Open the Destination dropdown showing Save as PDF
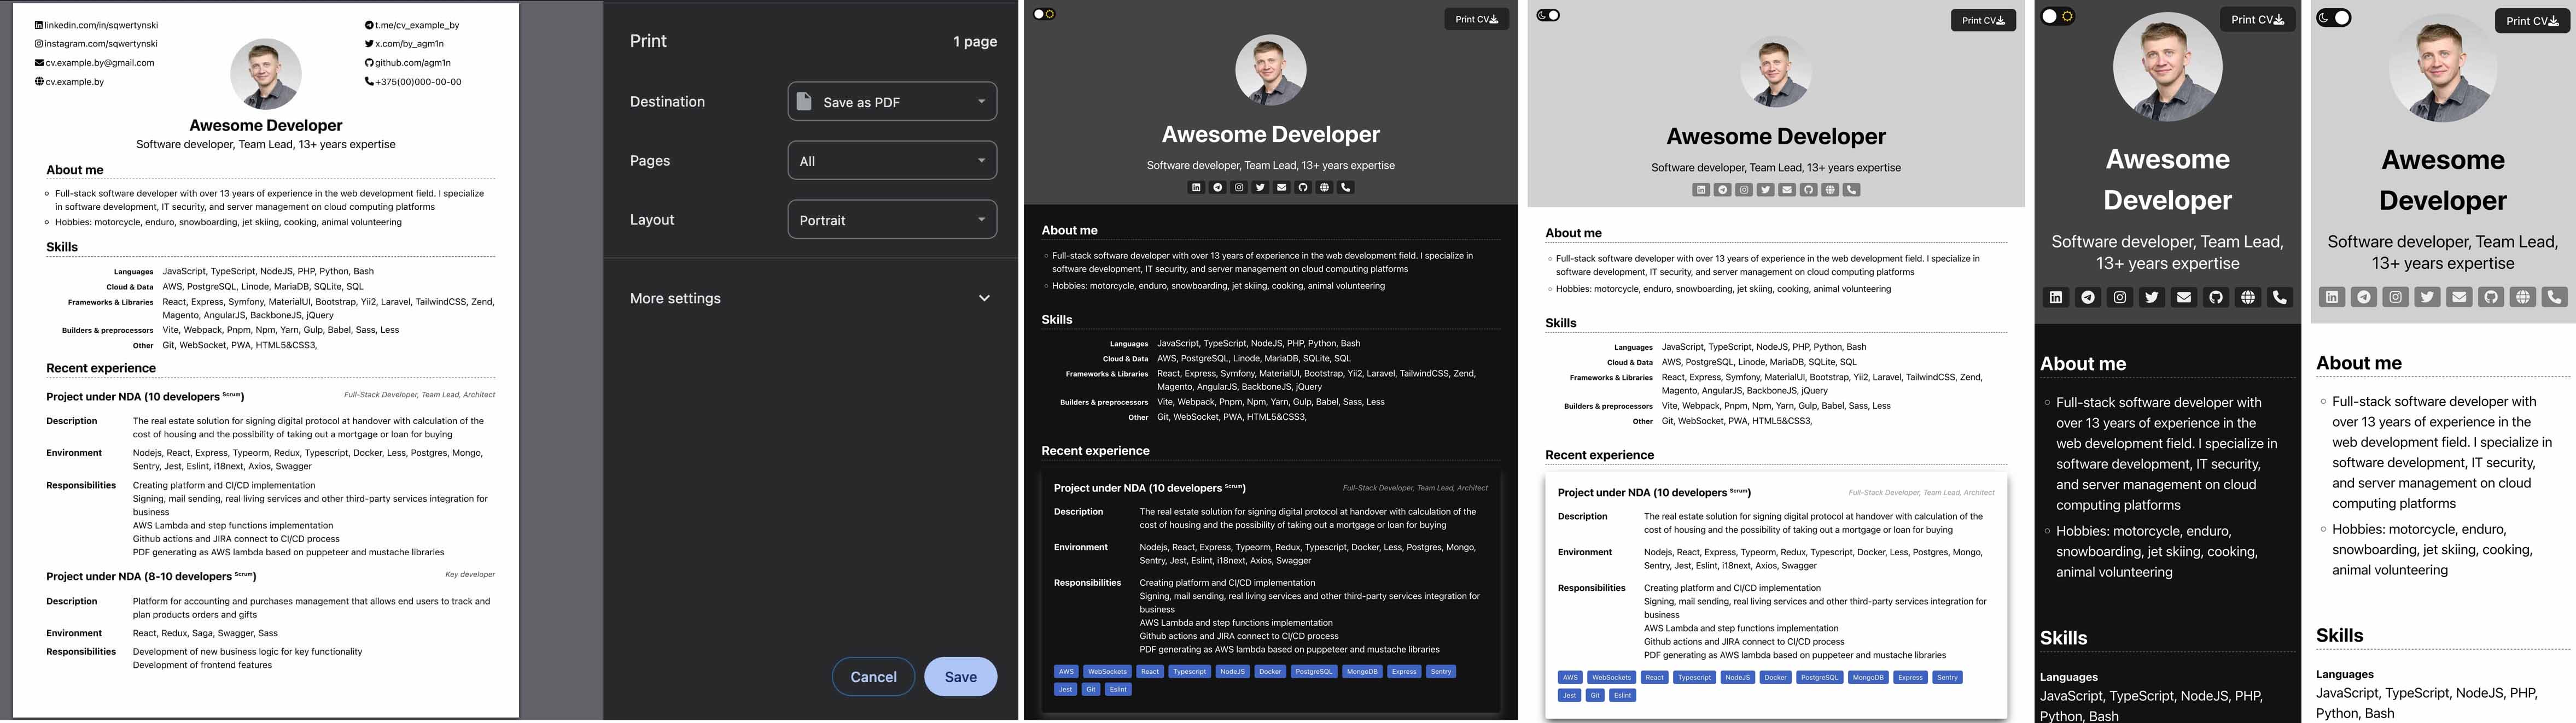The image size is (2576, 723). point(891,101)
